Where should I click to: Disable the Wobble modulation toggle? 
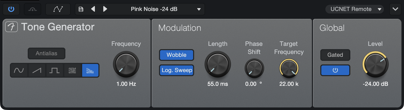(x=177, y=55)
